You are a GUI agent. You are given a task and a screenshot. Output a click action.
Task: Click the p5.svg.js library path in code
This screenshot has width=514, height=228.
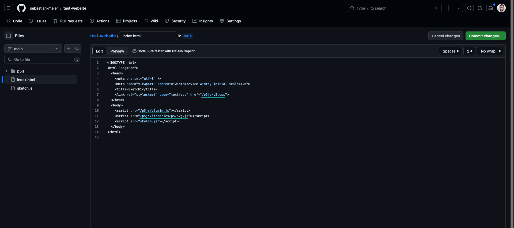(164, 116)
